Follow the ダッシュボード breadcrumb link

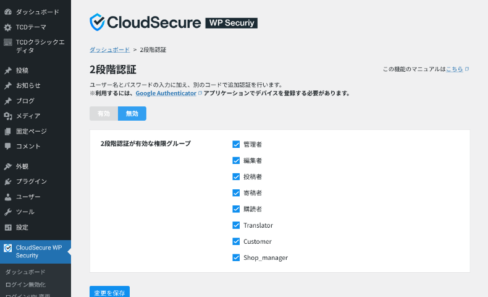(x=109, y=49)
